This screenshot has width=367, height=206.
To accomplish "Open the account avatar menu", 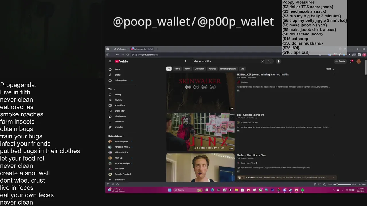I will [358, 61].
